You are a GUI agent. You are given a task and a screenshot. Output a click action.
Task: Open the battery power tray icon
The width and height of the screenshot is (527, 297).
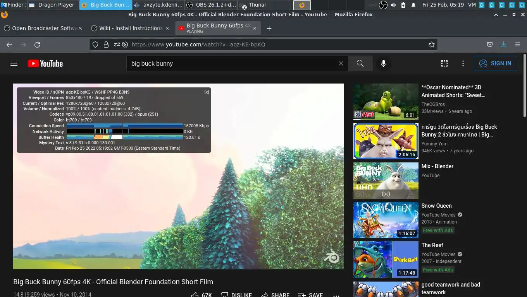403,5
